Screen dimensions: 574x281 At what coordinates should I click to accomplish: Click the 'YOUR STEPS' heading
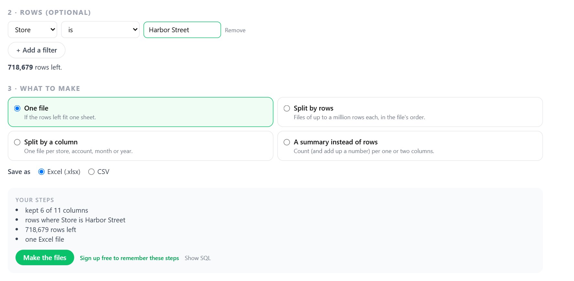point(35,200)
